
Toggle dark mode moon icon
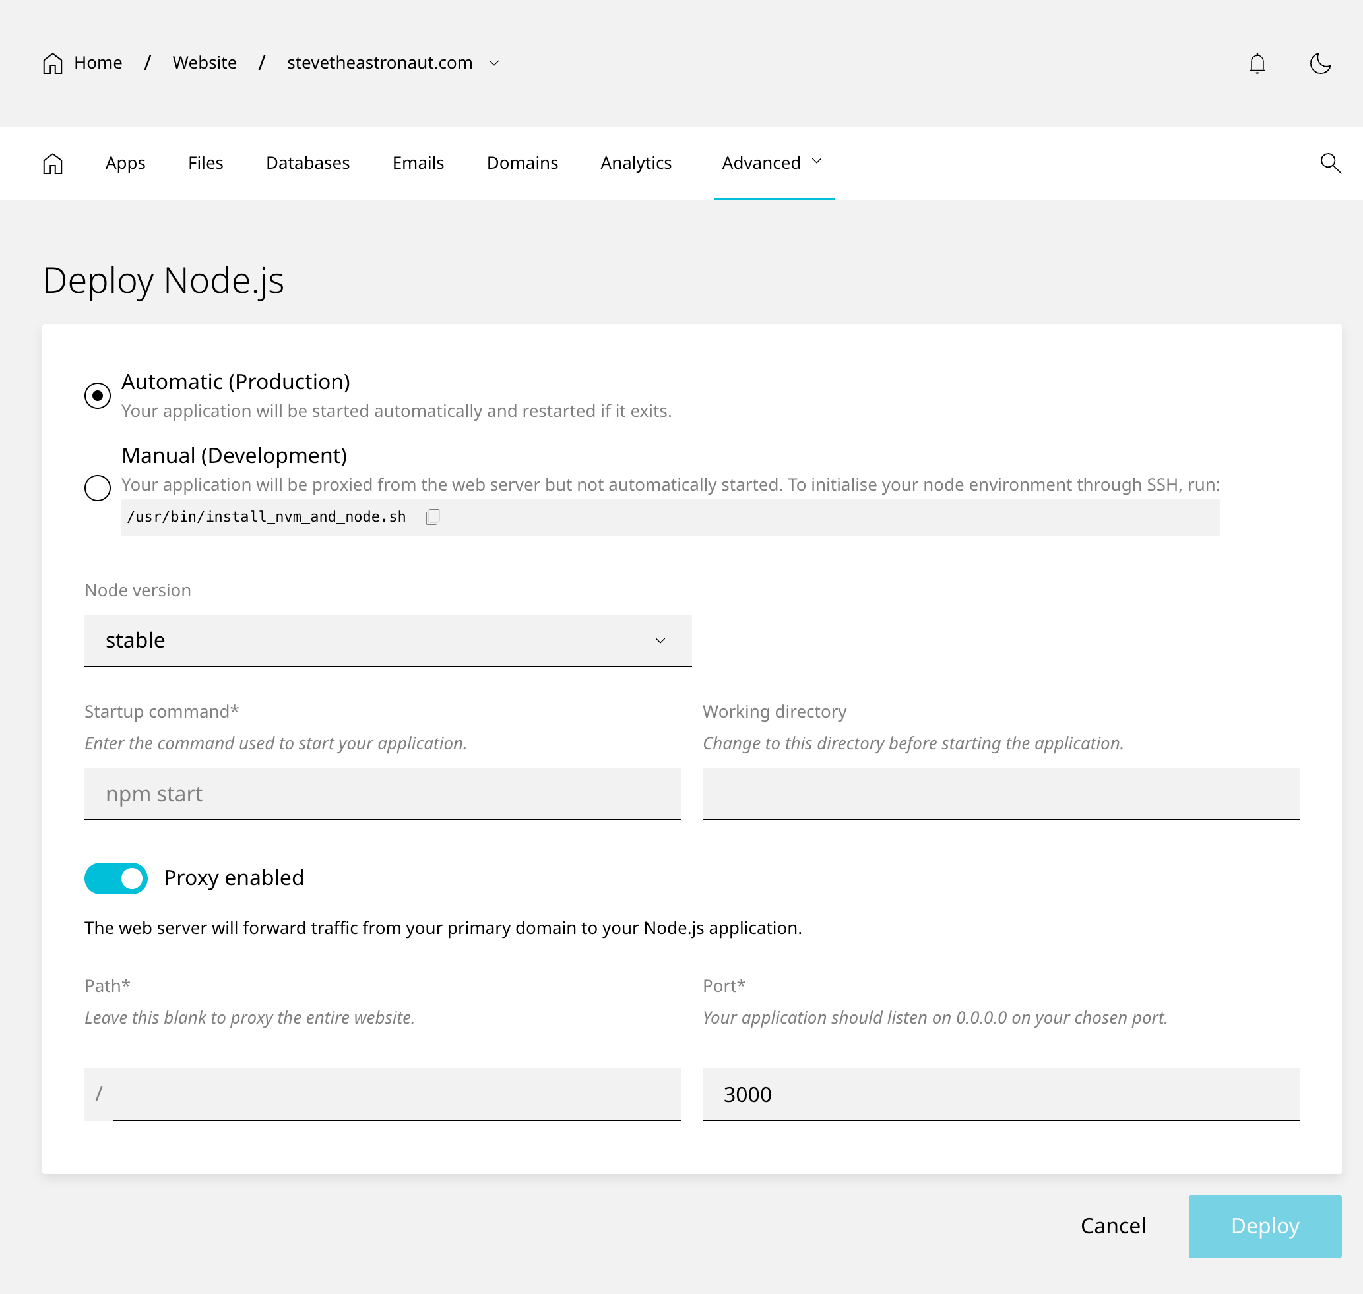point(1319,63)
